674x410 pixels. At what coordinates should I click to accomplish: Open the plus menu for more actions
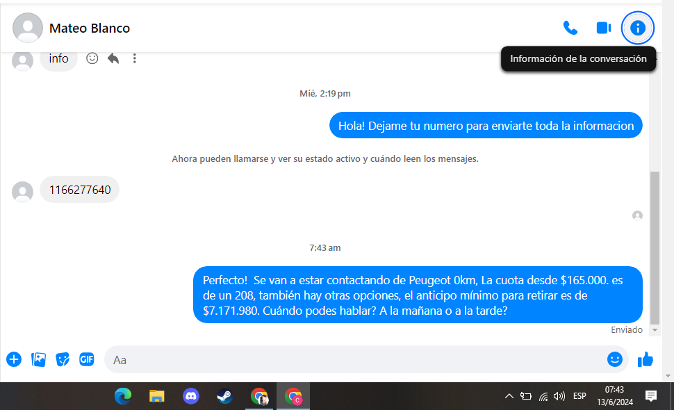(14, 359)
